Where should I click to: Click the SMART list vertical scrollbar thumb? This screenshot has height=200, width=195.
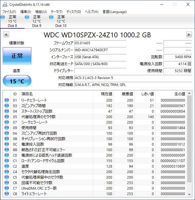coord(189,139)
